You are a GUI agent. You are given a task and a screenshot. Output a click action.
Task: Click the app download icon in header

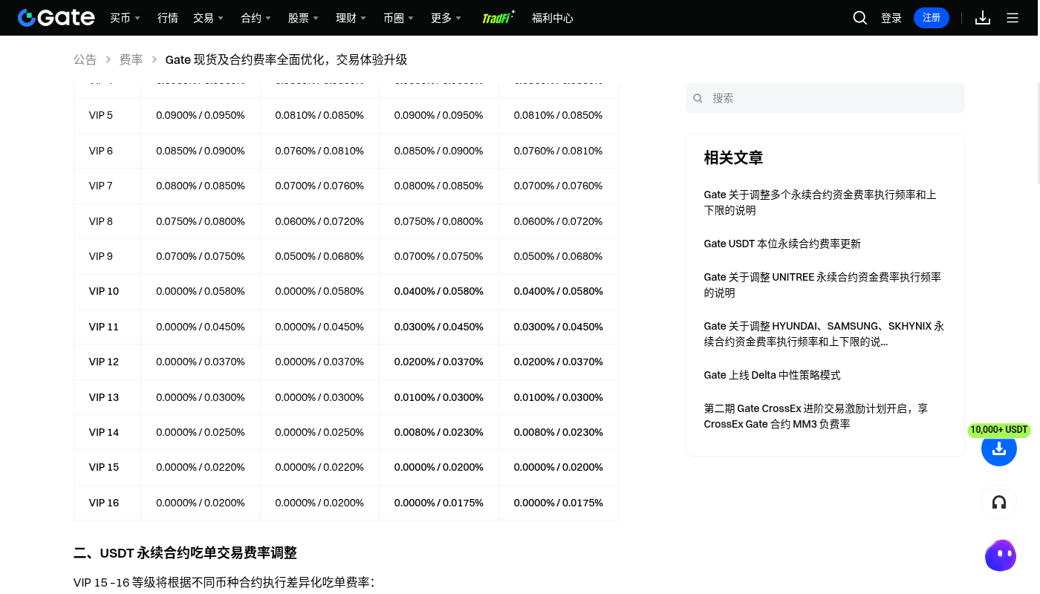(x=983, y=18)
